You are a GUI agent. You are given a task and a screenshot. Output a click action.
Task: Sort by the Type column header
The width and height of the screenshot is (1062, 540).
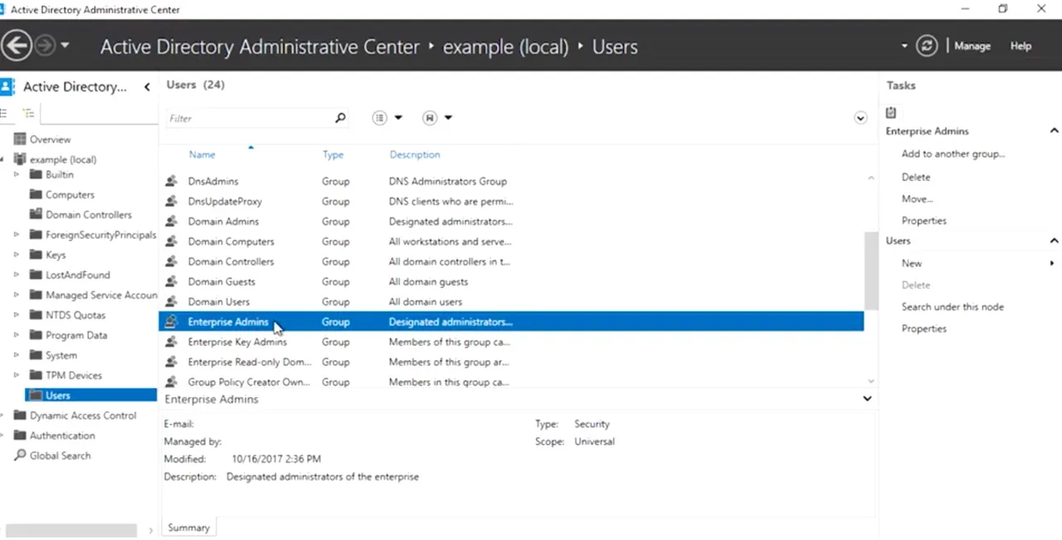pos(333,154)
